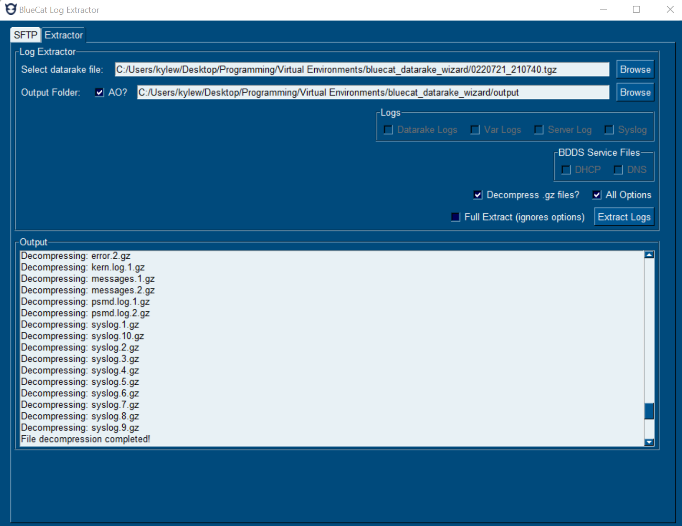The image size is (682, 526).
Task: Check DHCP under BDDS Service Files
Action: [x=566, y=169]
